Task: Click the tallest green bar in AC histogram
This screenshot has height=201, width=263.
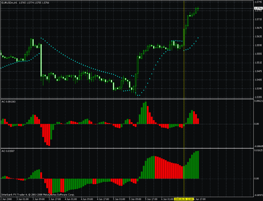Action: [x=146, y=113]
